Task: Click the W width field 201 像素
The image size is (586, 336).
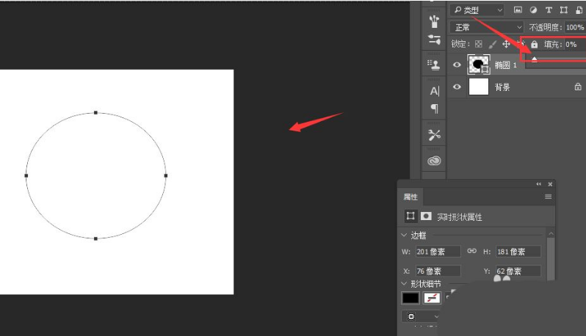Action: tap(438, 252)
